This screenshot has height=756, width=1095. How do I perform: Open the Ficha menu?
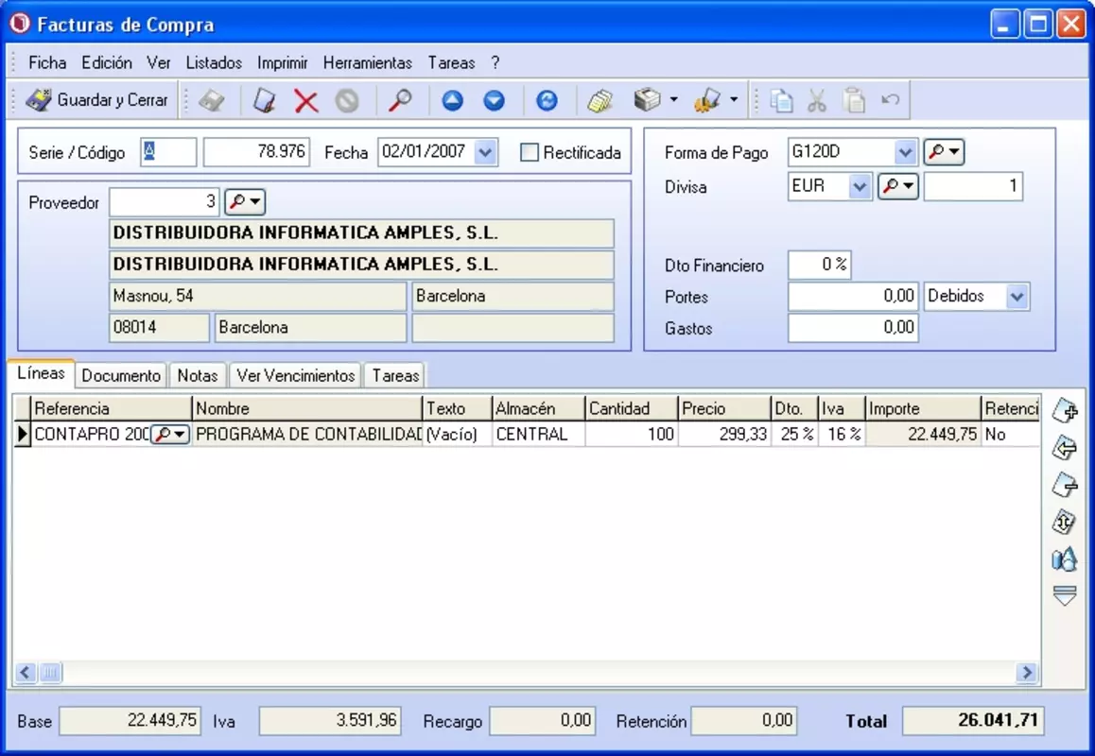tap(47, 62)
